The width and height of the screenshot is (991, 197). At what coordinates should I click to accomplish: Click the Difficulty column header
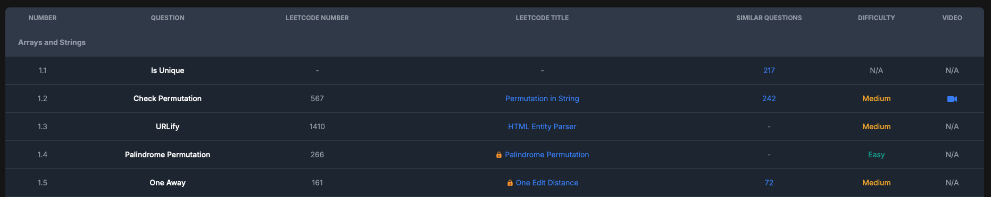[x=877, y=18]
